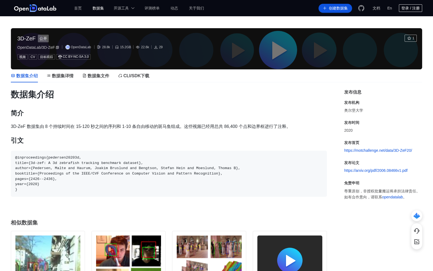Click the 3D-ZeF dataset title
Screen dimensions: 433x271
click(x=27, y=38)
